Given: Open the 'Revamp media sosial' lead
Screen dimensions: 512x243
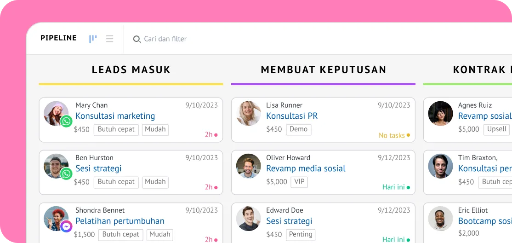Looking at the screenshot, I should click(306, 168).
